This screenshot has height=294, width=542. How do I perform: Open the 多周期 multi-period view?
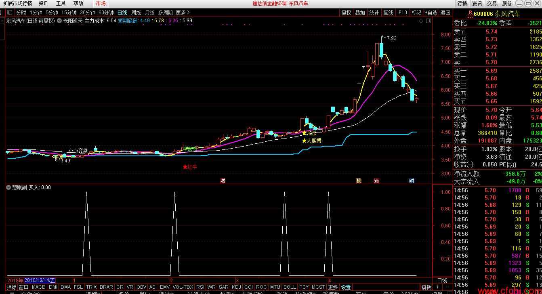(x=166, y=13)
